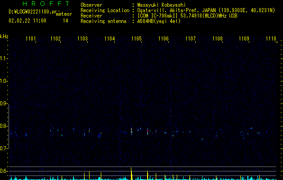The height and width of the screenshot is (180, 283).
Task: Click the 1109 time axis label
Action: tap(244, 39)
